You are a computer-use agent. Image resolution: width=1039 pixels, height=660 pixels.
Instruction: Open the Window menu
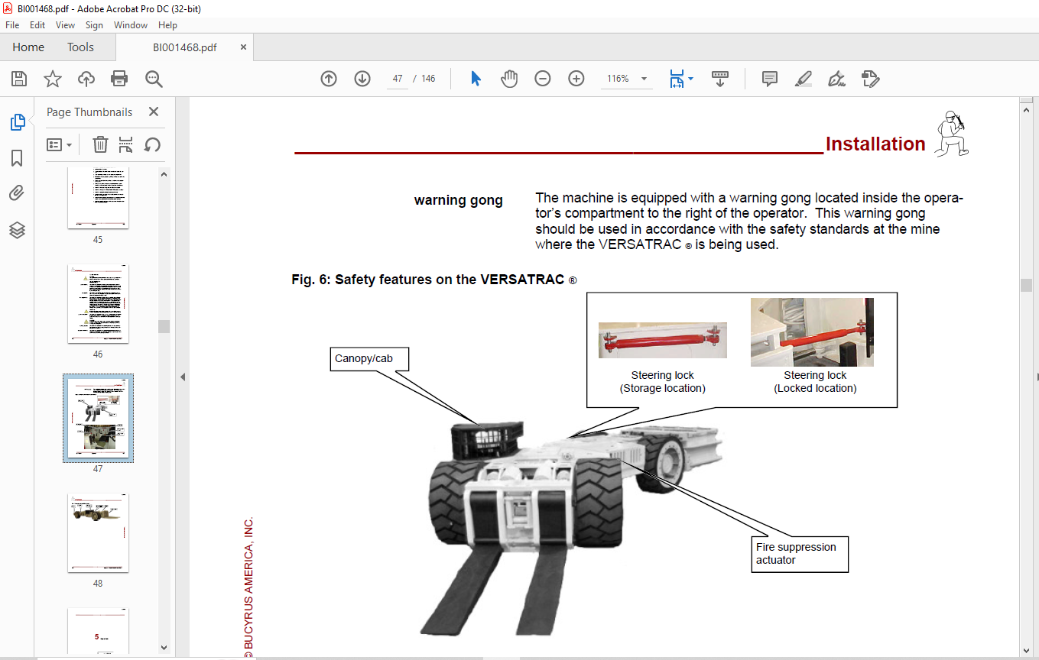click(x=131, y=25)
